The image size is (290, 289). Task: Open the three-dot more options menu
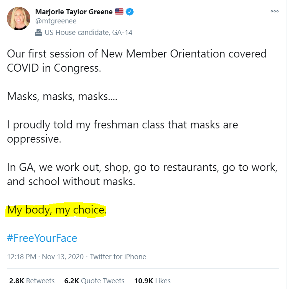click(x=275, y=11)
